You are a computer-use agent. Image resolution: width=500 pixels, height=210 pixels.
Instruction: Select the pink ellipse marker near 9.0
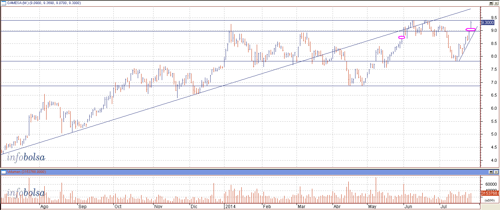point(471,29)
